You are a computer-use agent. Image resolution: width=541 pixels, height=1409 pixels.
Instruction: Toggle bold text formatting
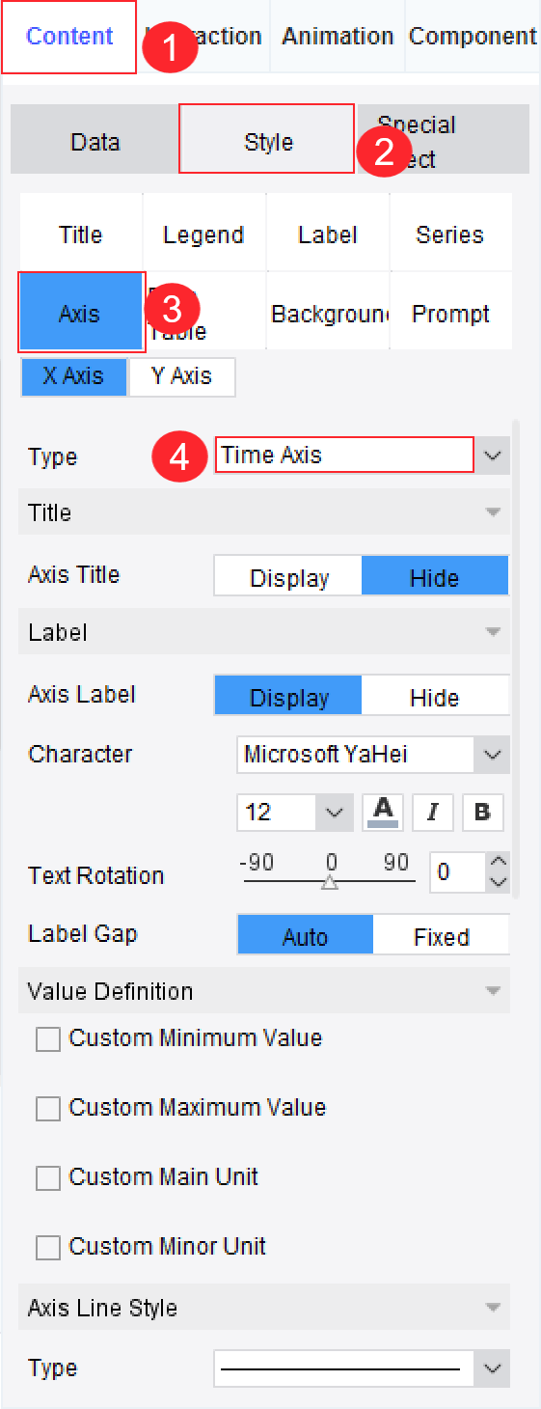click(483, 812)
